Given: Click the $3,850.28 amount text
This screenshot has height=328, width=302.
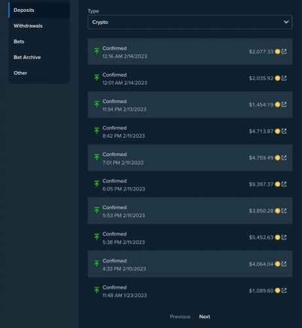Looking at the screenshot, I should [x=261, y=211].
